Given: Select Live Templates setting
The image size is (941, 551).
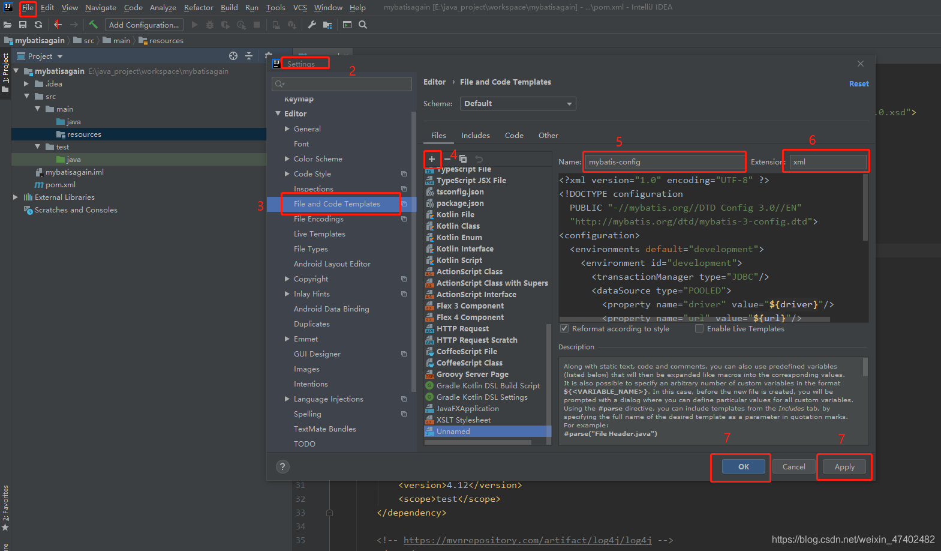Looking at the screenshot, I should click(319, 233).
